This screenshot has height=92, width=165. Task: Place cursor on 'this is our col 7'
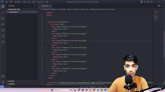[60, 71]
